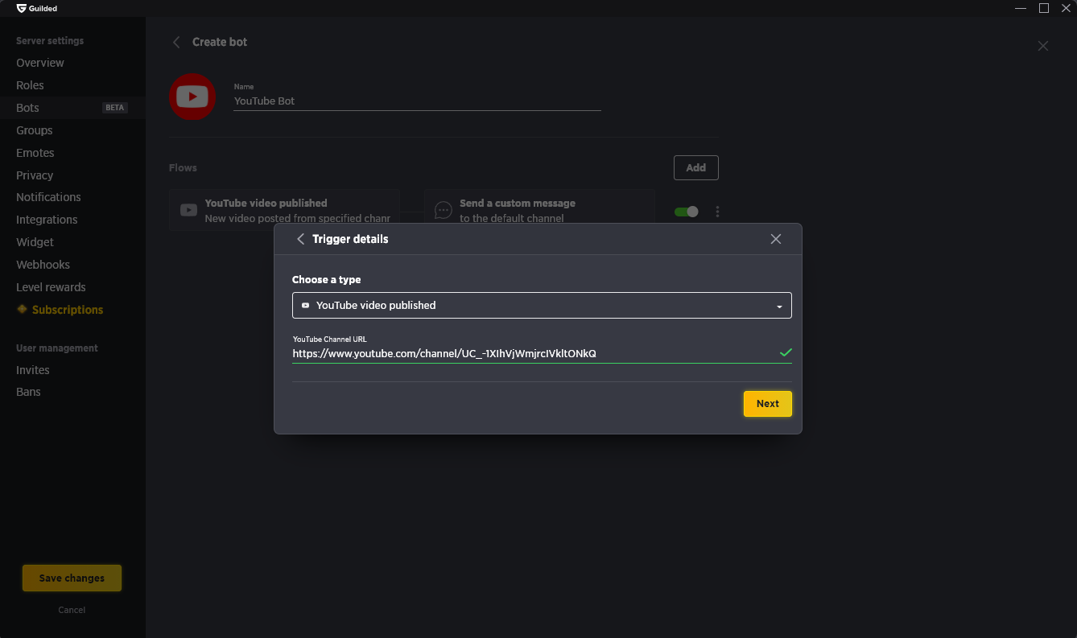
Task: Click the gold Subscriptions gem icon
Action: 22,309
